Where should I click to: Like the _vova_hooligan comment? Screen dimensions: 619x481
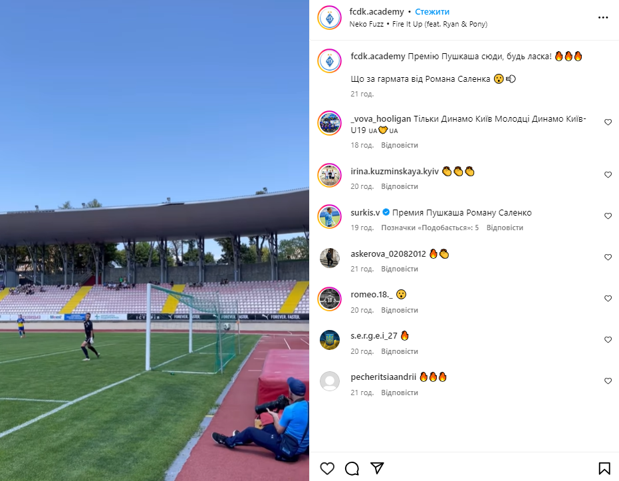point(608,122)
